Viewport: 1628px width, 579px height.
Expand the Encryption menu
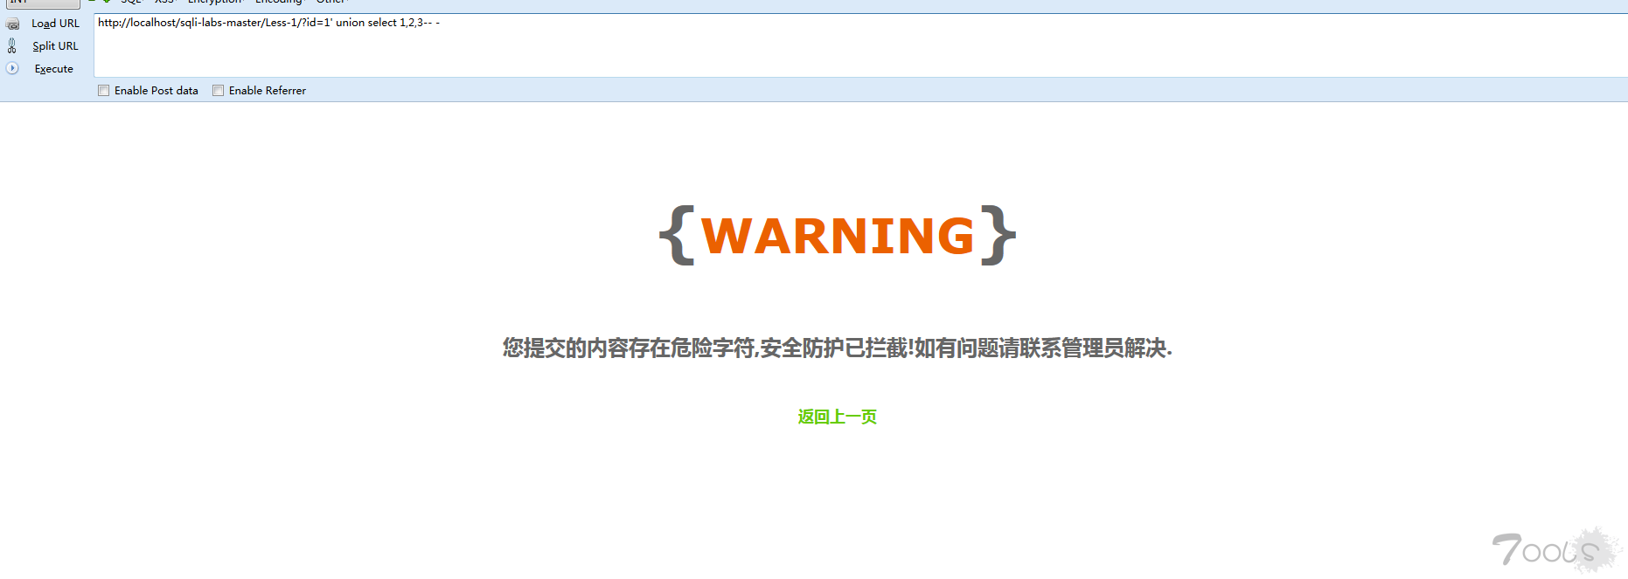pos(216,2)
